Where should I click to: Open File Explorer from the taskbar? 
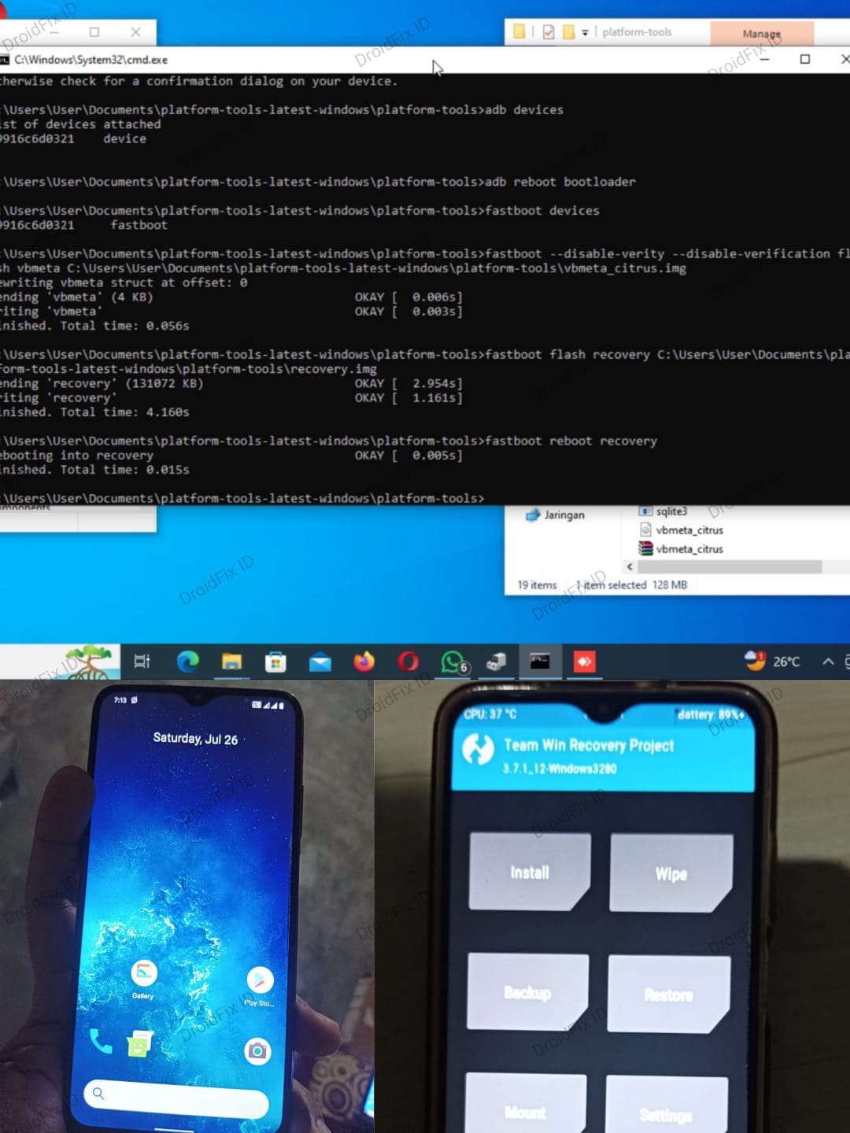231,662
